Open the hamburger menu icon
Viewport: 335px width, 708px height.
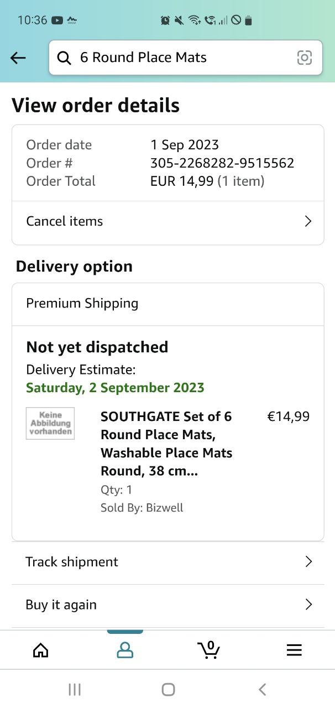coord(294,650)
